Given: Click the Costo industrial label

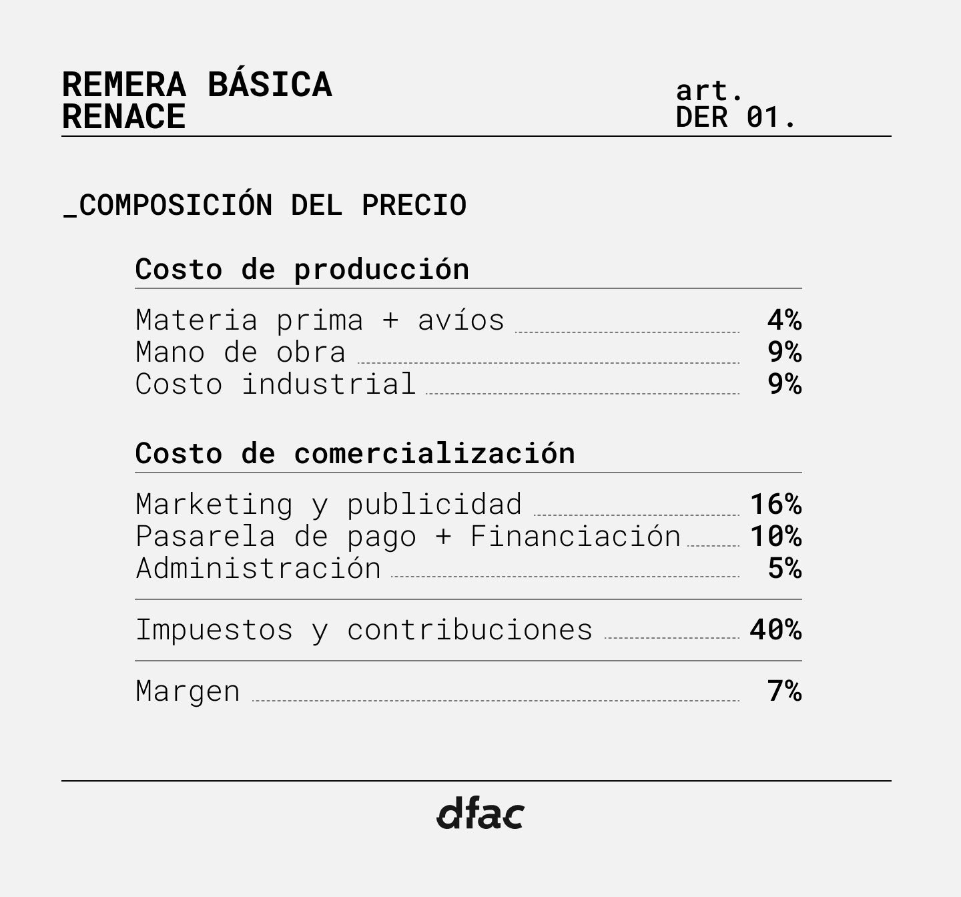Looking at the screenshot, I should tap(276, 384).
